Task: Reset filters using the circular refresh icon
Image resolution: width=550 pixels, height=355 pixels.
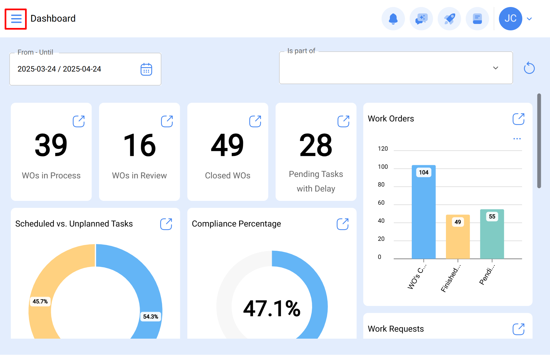Action: coord(529,68)
